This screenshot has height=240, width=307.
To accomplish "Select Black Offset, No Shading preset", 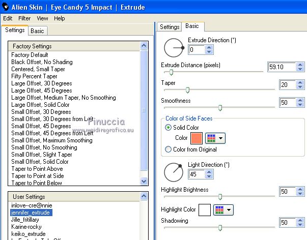I will [42, 62].
